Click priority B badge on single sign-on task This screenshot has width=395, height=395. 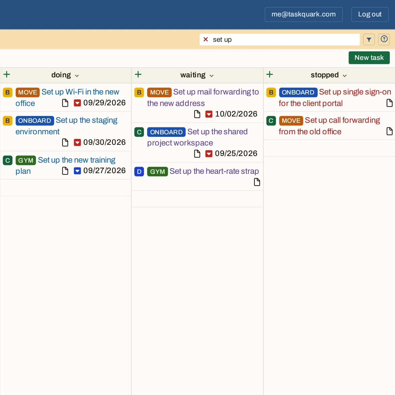[271, 92]
